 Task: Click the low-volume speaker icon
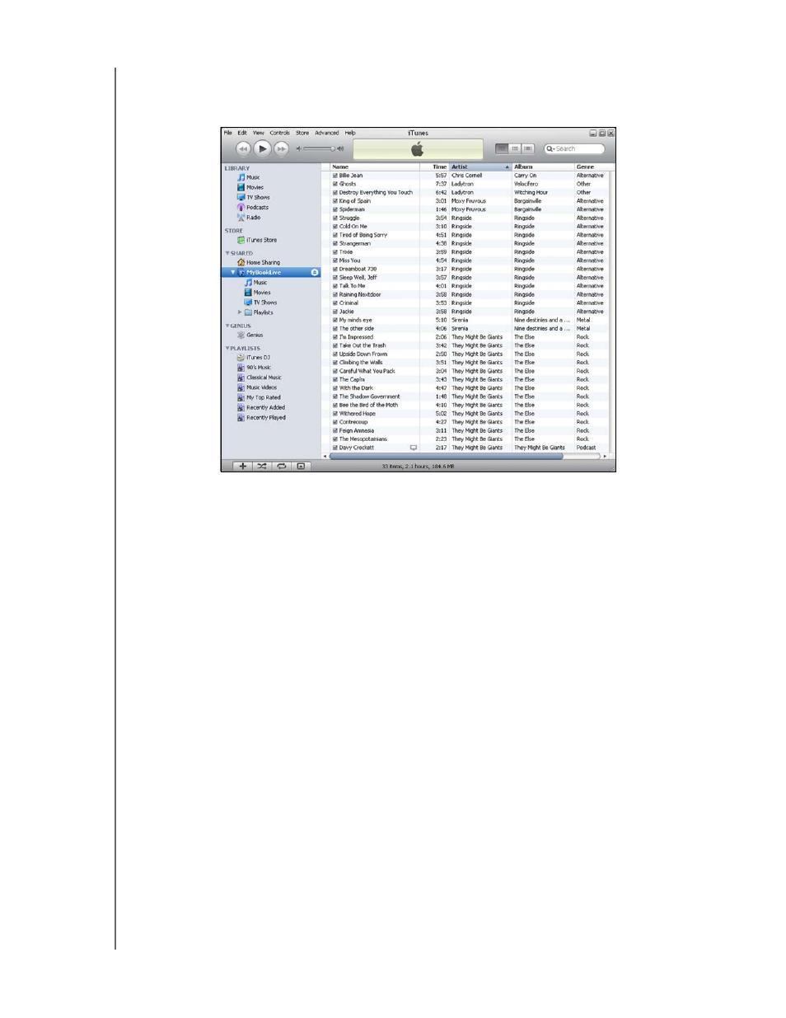point(299,149)
